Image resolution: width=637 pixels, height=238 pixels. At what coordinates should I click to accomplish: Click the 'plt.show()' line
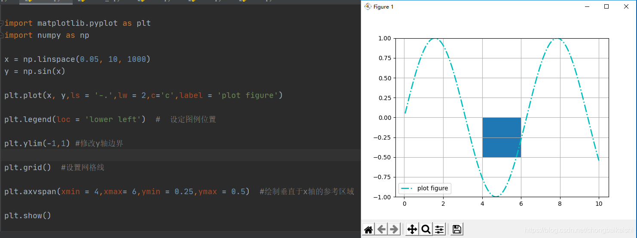[28, 216]
